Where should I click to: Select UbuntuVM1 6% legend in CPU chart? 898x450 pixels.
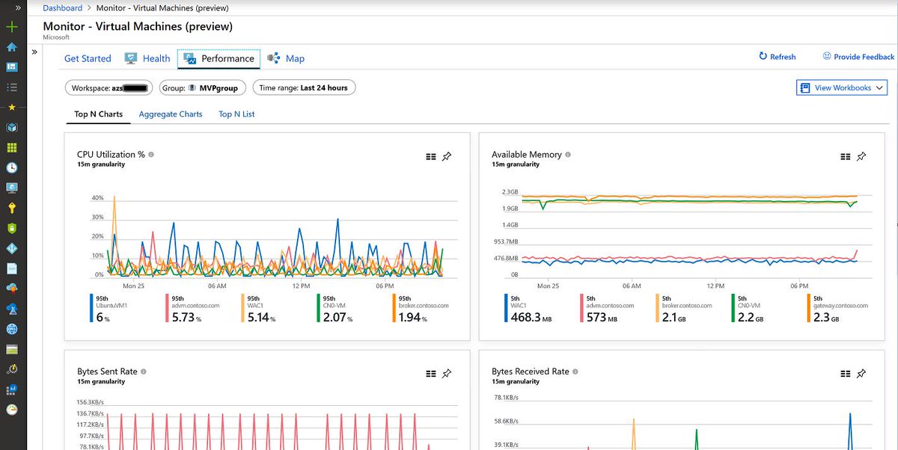coord(109,309)
